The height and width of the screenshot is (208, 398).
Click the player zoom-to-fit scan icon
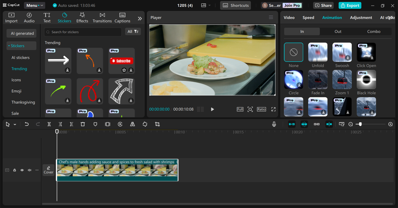click(250, 109)
